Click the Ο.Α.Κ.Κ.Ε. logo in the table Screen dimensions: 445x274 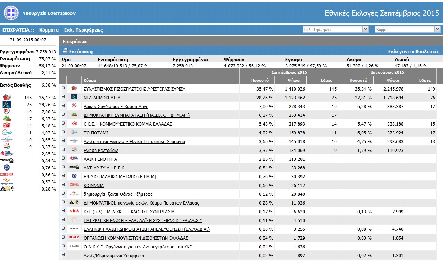(x=74, y=246)
